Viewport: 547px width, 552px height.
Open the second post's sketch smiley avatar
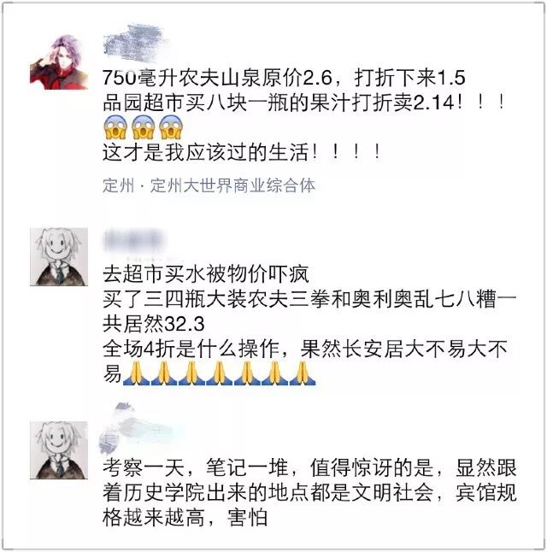(x=59, y=256)
